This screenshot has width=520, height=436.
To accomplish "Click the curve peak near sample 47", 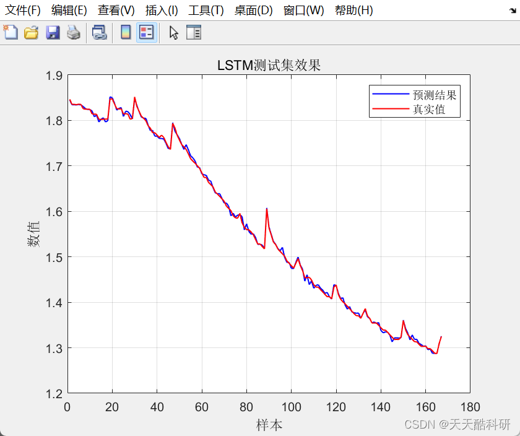I will pyautogui.click(x=173, y=124).
